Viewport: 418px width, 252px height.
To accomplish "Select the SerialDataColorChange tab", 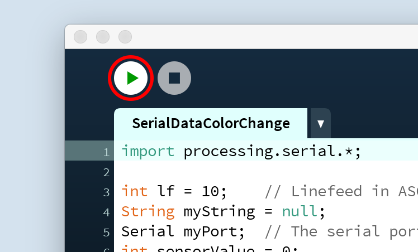I will [211, 124].
